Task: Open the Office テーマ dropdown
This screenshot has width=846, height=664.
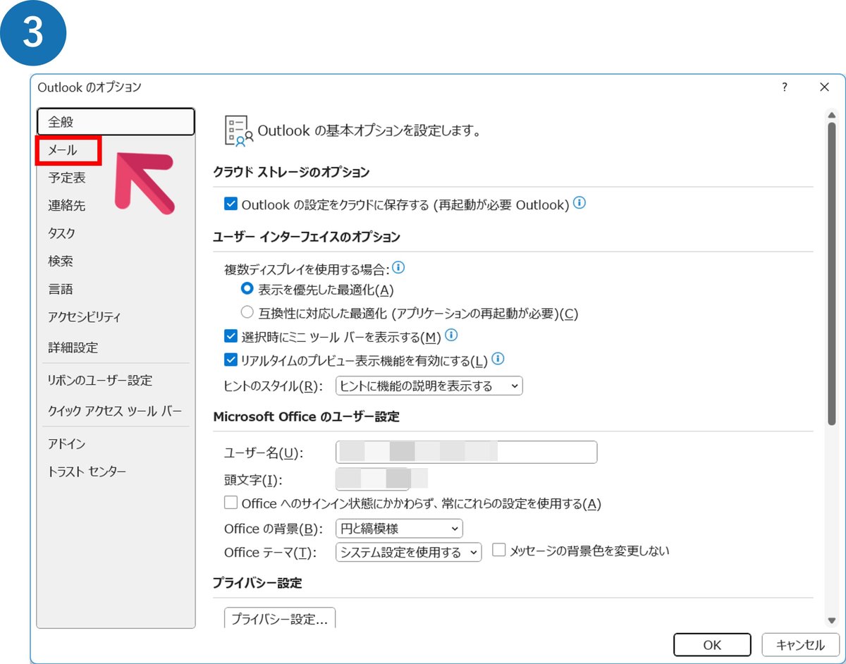Action: pyautogui.click(x=409, y=552)
